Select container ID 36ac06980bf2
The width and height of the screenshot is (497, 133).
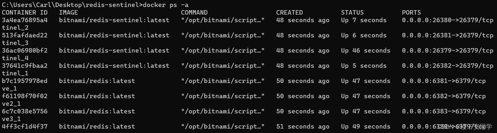click(25, 50)
